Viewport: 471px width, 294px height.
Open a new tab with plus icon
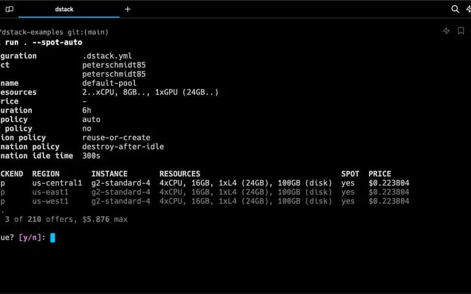tap(128, 9)
